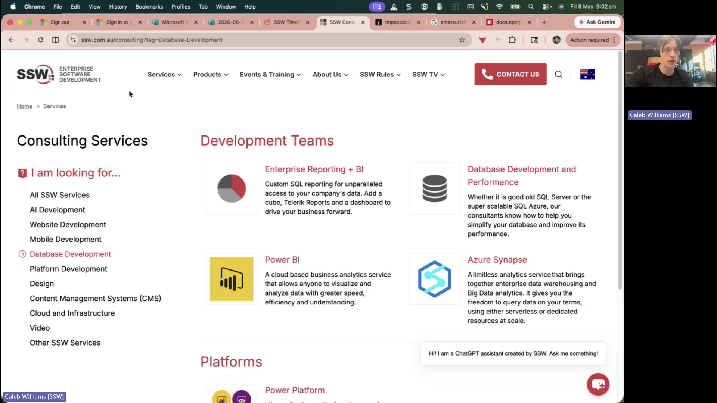Image resolution: width=717 pixels, height=403 pixels.
Task: Open the Enterprise Reporting + BI link
Action: pyautogui.click(x=314, y=169)
